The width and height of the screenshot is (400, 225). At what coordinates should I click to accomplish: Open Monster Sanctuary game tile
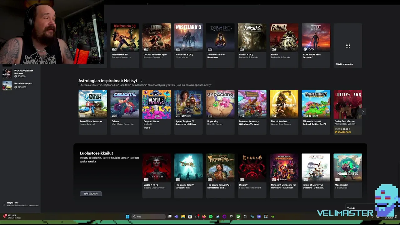click(252, 112)
